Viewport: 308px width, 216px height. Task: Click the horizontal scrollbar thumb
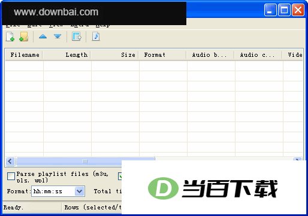coord(85,161)
